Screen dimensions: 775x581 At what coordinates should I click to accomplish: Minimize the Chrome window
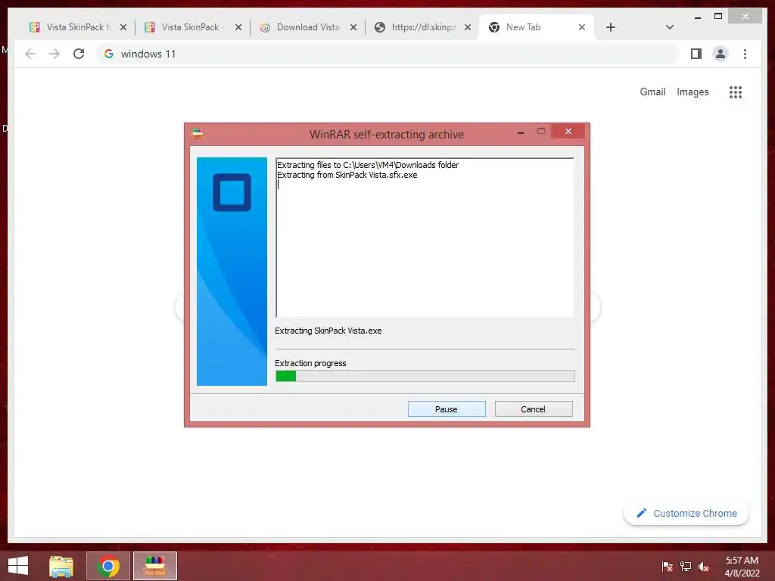[697, 17]
